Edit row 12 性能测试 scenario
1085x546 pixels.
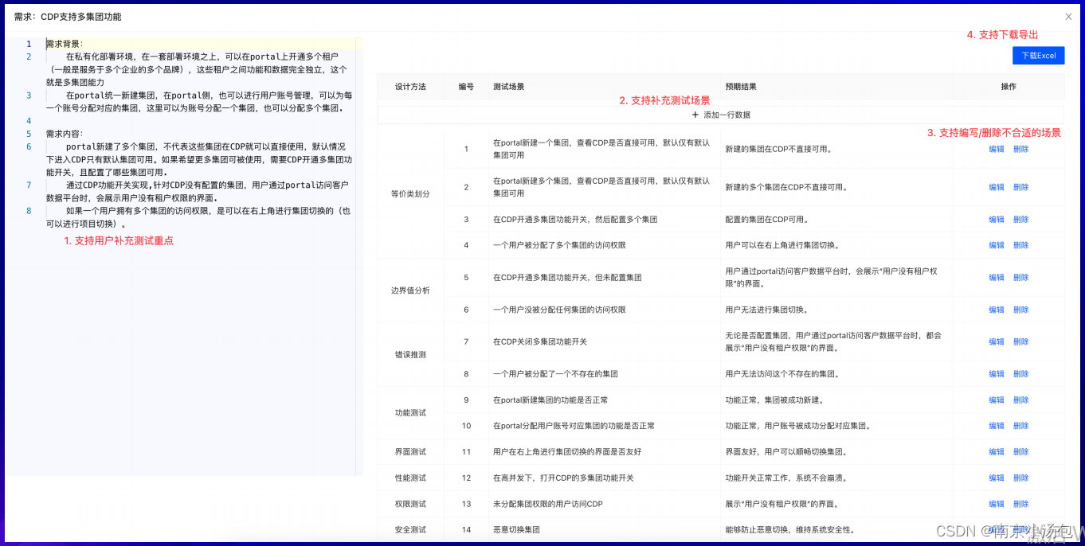(x=996, y=478)
